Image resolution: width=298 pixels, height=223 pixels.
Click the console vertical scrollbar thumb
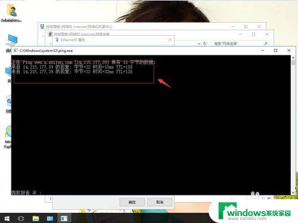coord(293,63)
